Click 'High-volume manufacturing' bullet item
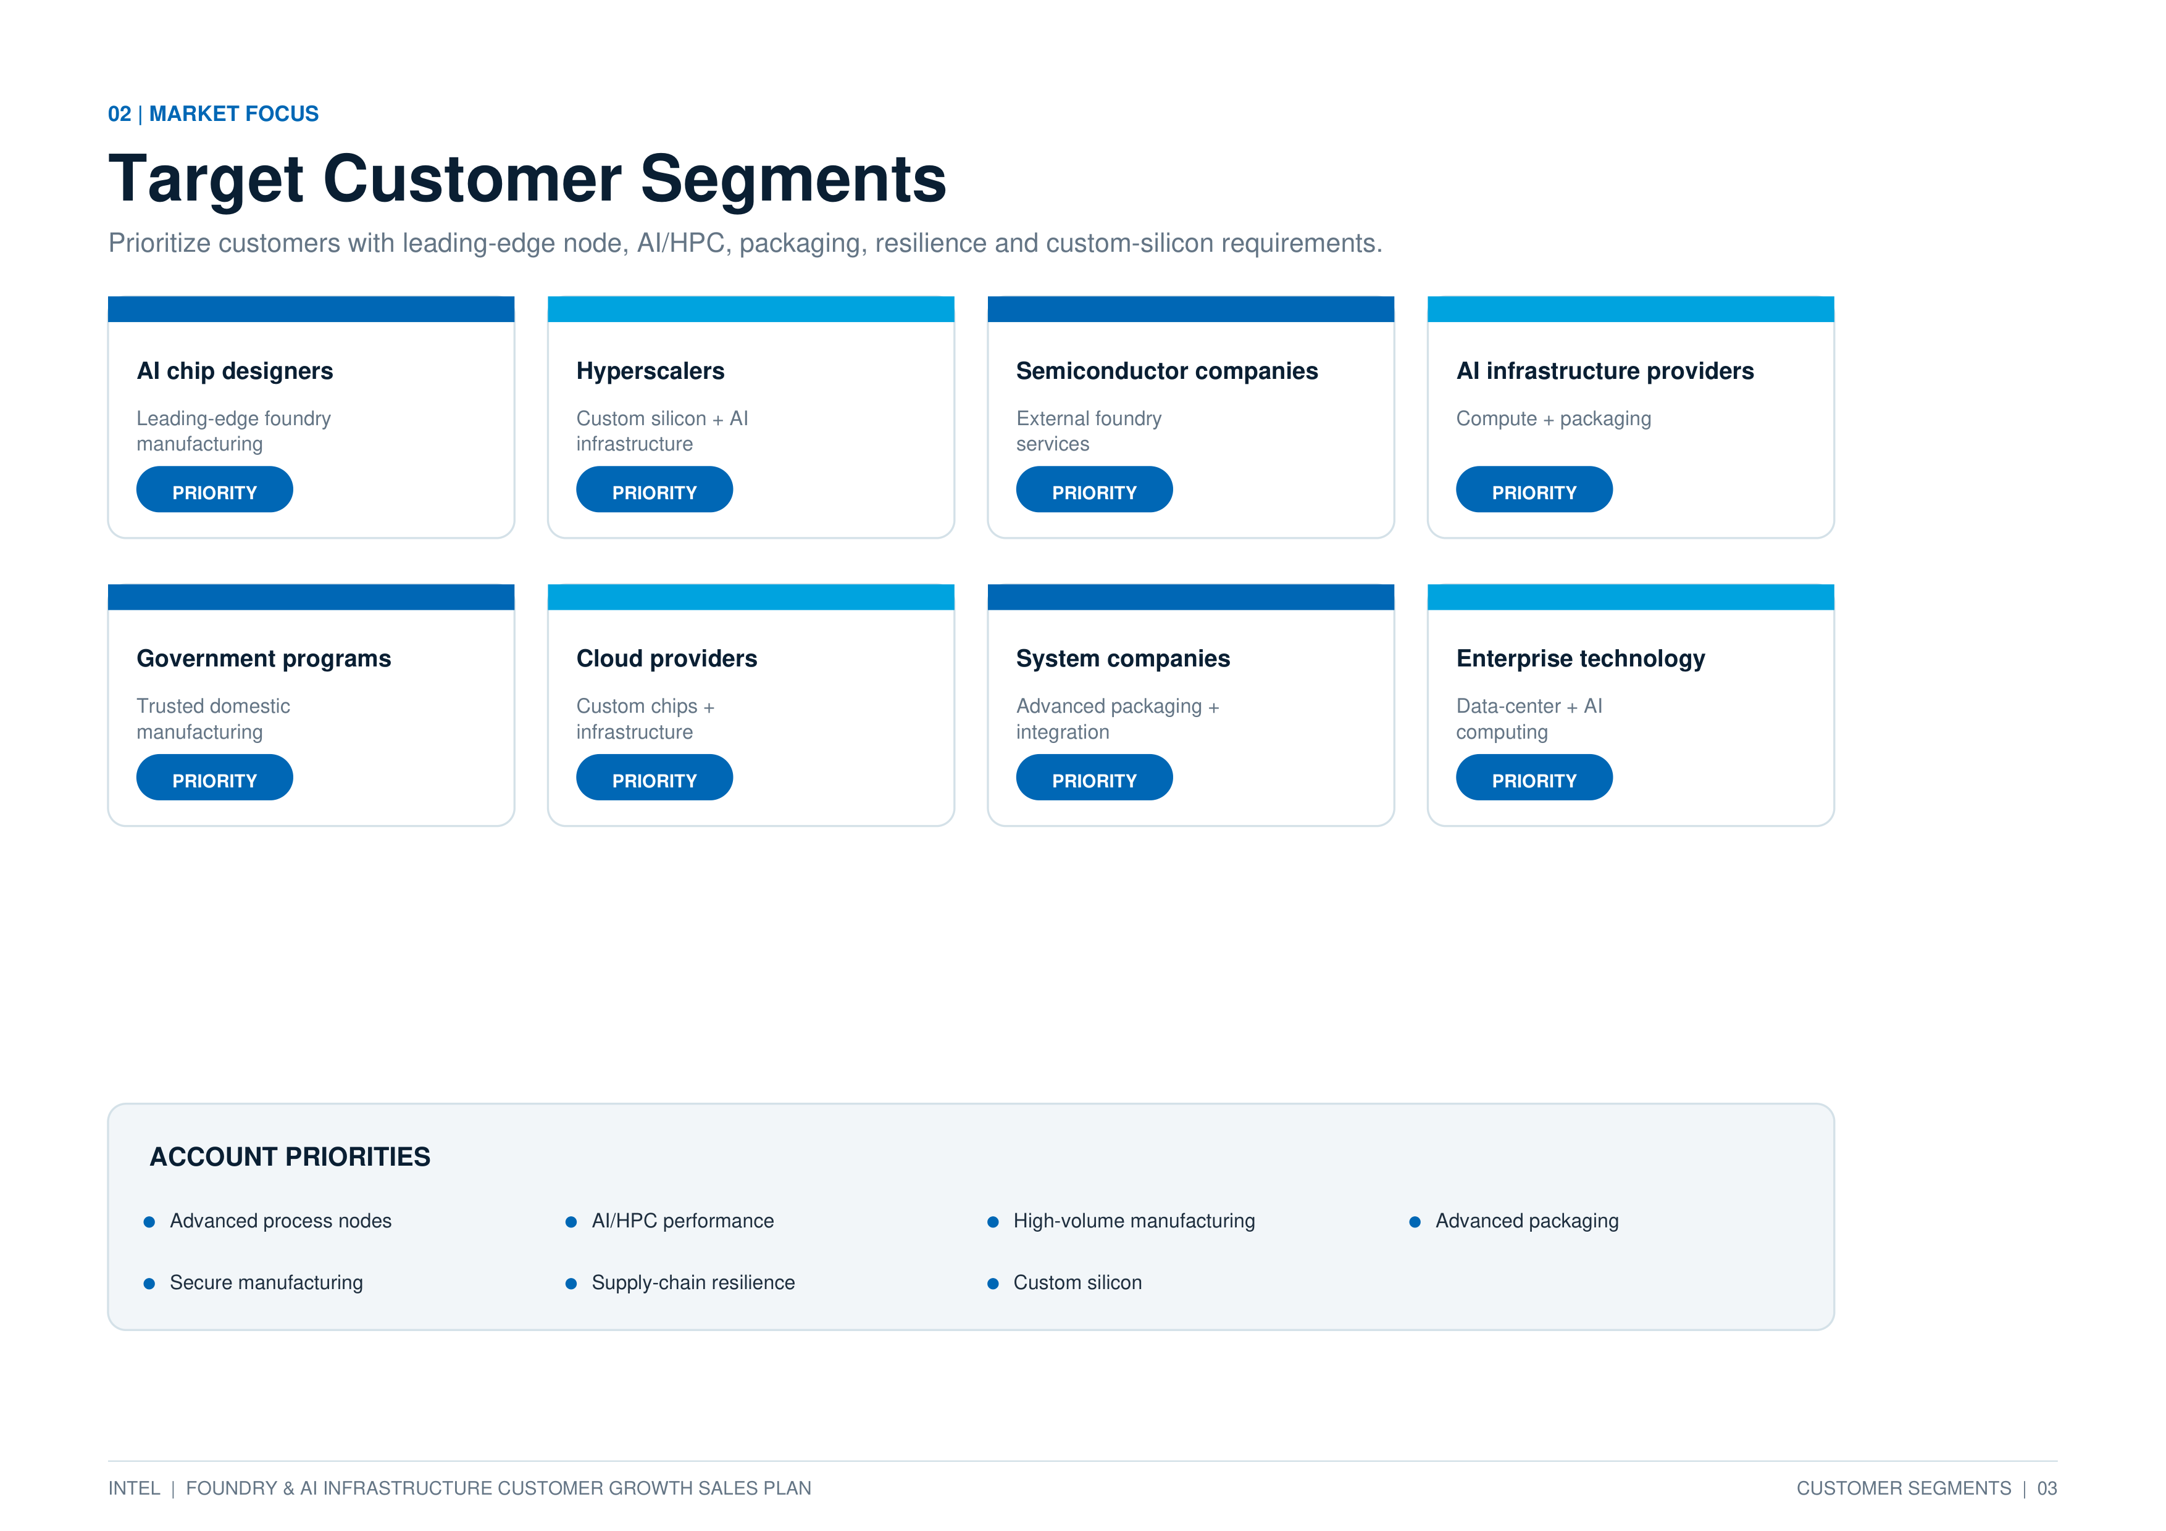2166x1531 pixels. click(1122, 1221)
